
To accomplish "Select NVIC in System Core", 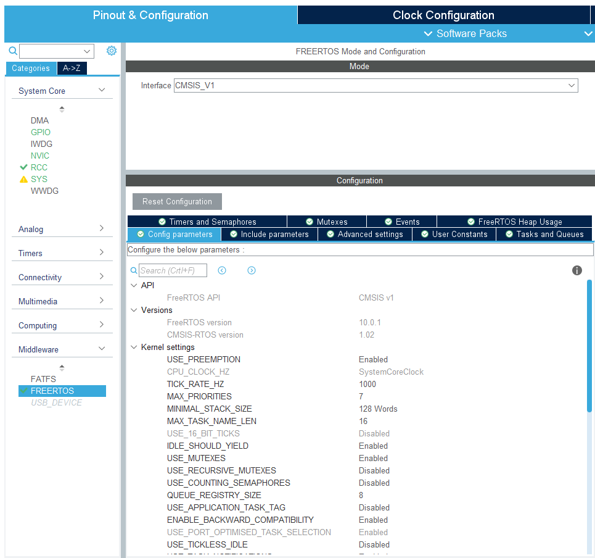I will coord(40,156).
